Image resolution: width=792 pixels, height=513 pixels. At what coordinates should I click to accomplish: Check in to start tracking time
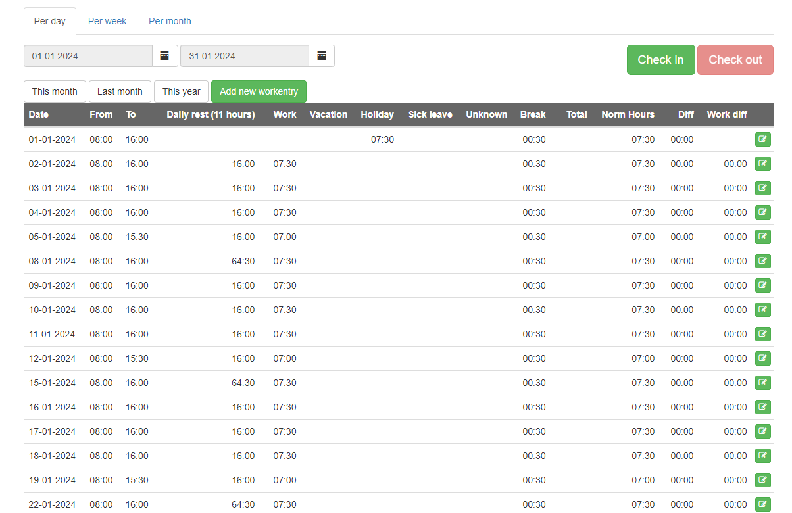(x=660, y=59)
